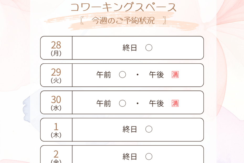This screenshot has width=244, height=163.
Task: Click the dot separator in Tuesday's row
Action: click(x=137, y=75)
